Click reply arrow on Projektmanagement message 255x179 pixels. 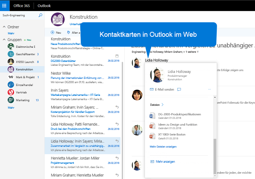117,158
